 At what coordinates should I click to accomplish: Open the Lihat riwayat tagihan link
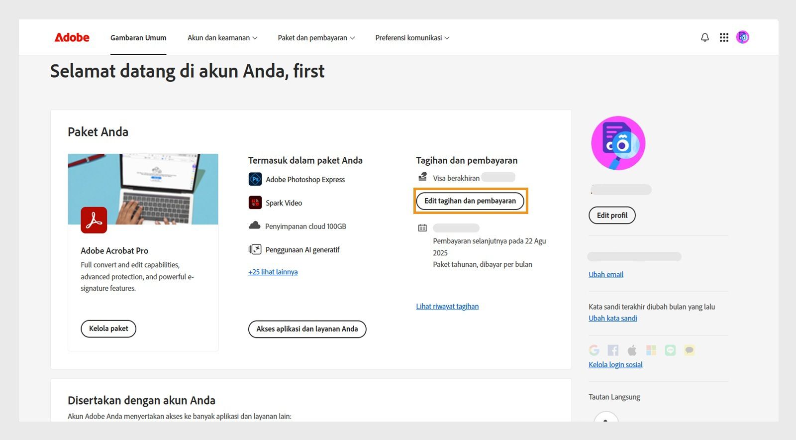coord(447,306)
